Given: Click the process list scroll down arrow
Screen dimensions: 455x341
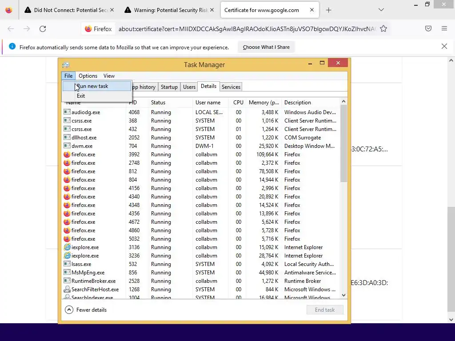Looking at the screenshot, I should tap(343, 295).
